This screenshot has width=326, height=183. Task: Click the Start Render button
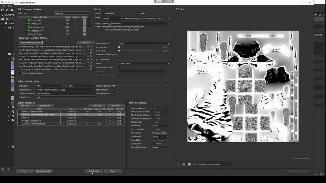(94, 171)
